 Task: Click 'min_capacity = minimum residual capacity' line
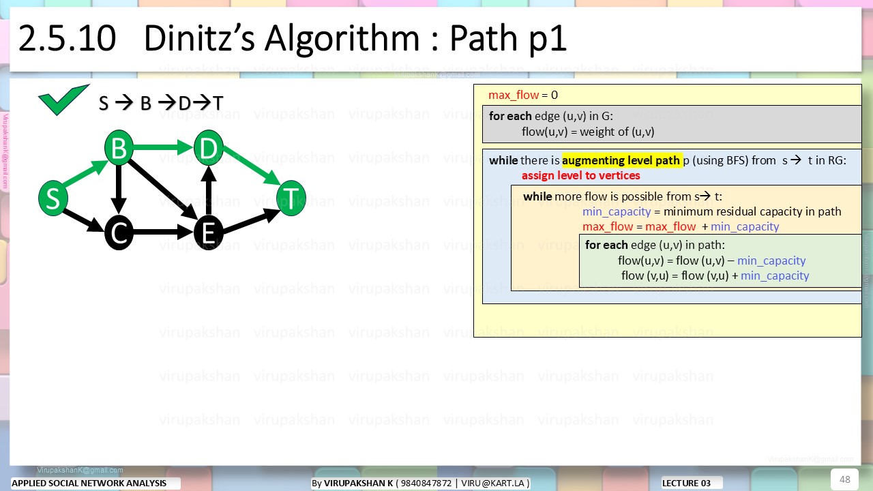(x=711, y=212)
